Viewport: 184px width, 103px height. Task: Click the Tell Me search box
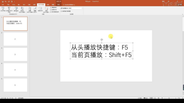(69, 5)
